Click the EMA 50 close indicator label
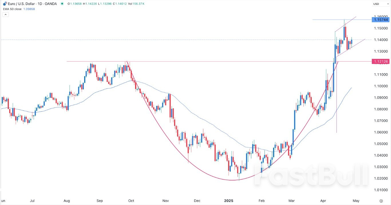This screenshot has height=205, width=391. coord(12,9)
